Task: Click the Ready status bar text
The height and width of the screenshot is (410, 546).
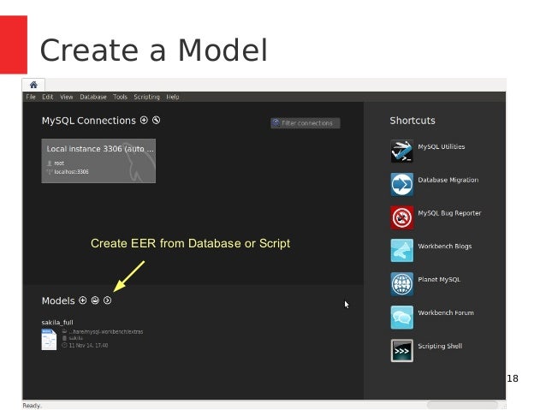Action: click(x=32, y=406)
